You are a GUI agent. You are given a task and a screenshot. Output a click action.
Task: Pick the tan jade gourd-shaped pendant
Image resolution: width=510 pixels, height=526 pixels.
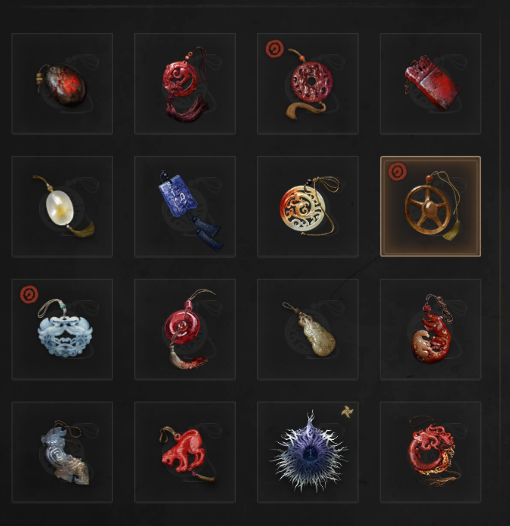point(308,329)
